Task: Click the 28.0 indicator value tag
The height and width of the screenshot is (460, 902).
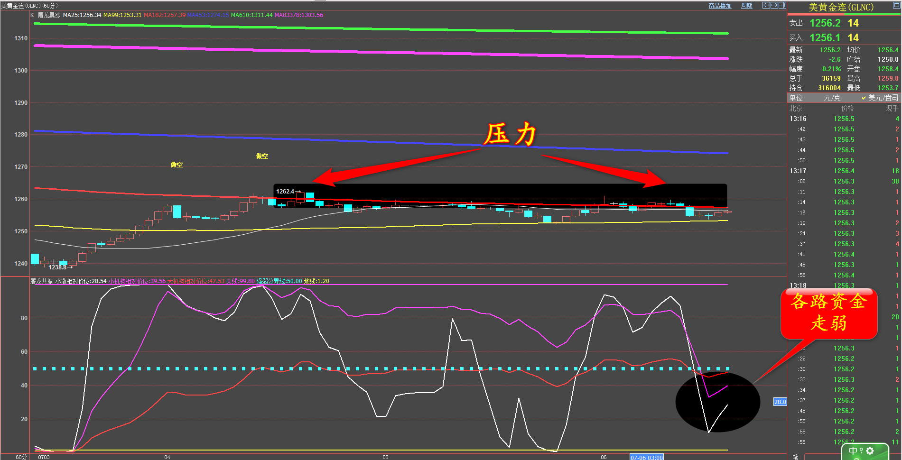Action: coord(780,402)
